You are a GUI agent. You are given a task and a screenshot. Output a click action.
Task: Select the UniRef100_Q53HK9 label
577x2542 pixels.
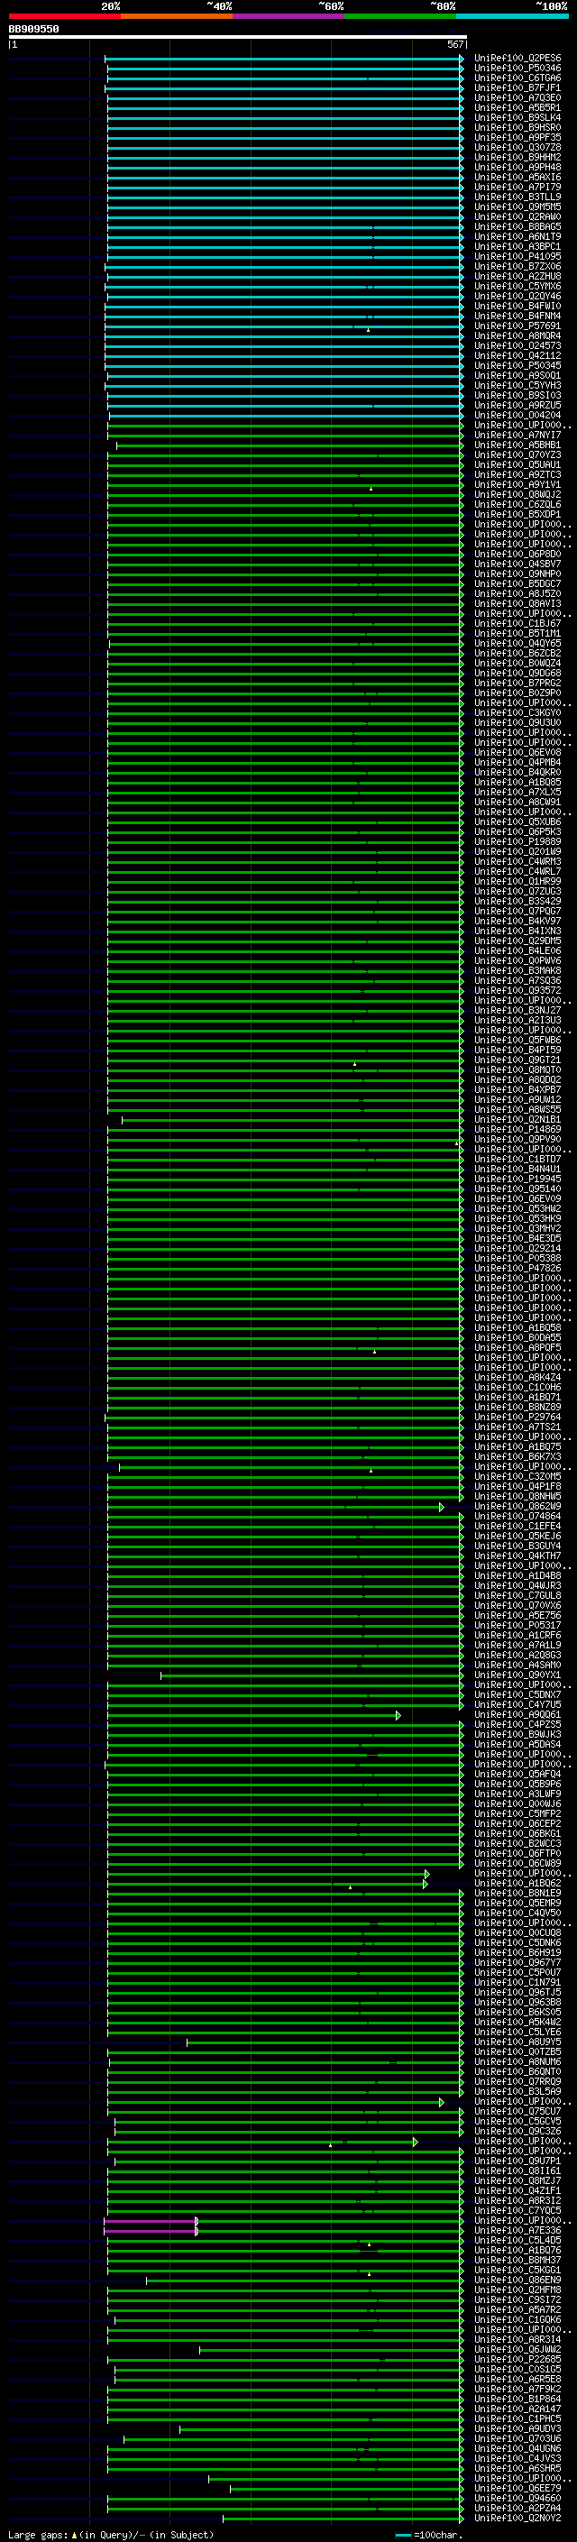pos(517,1219)
